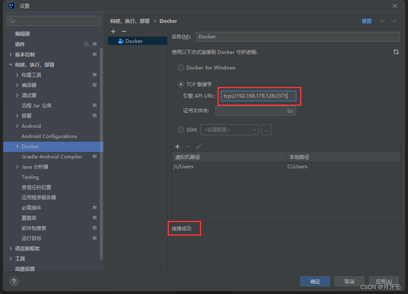Image resolution: width=408 pixels, height=294 pixels.
Task: Click the 证书文件夹 input field
Action: coord(256,111)
